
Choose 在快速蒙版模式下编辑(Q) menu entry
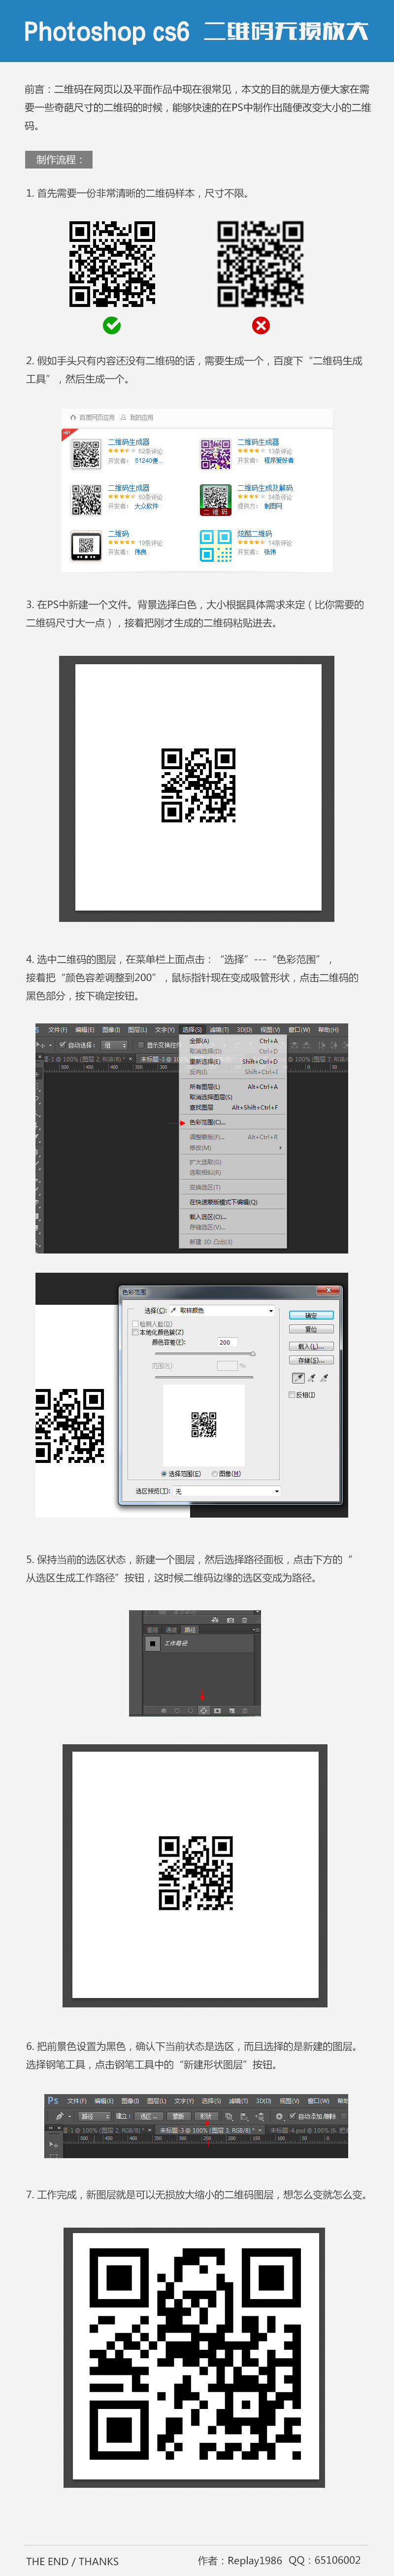(224, 1202)
